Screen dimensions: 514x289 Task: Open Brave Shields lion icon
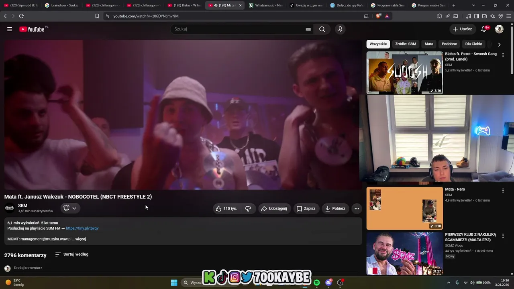pos(378,16)
